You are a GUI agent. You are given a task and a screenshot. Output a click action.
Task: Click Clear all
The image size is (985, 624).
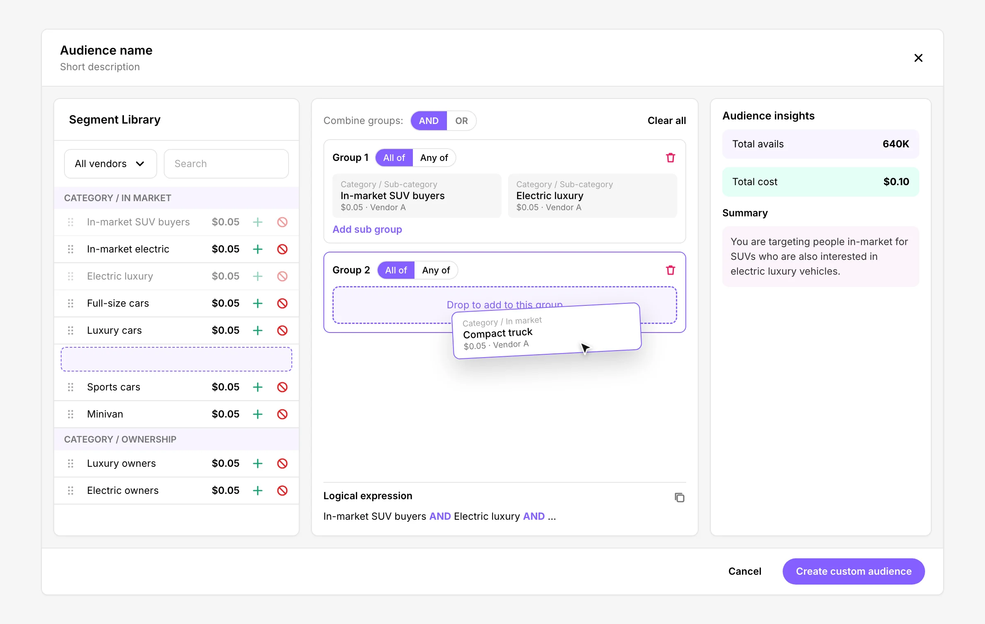tap(667, 121)
